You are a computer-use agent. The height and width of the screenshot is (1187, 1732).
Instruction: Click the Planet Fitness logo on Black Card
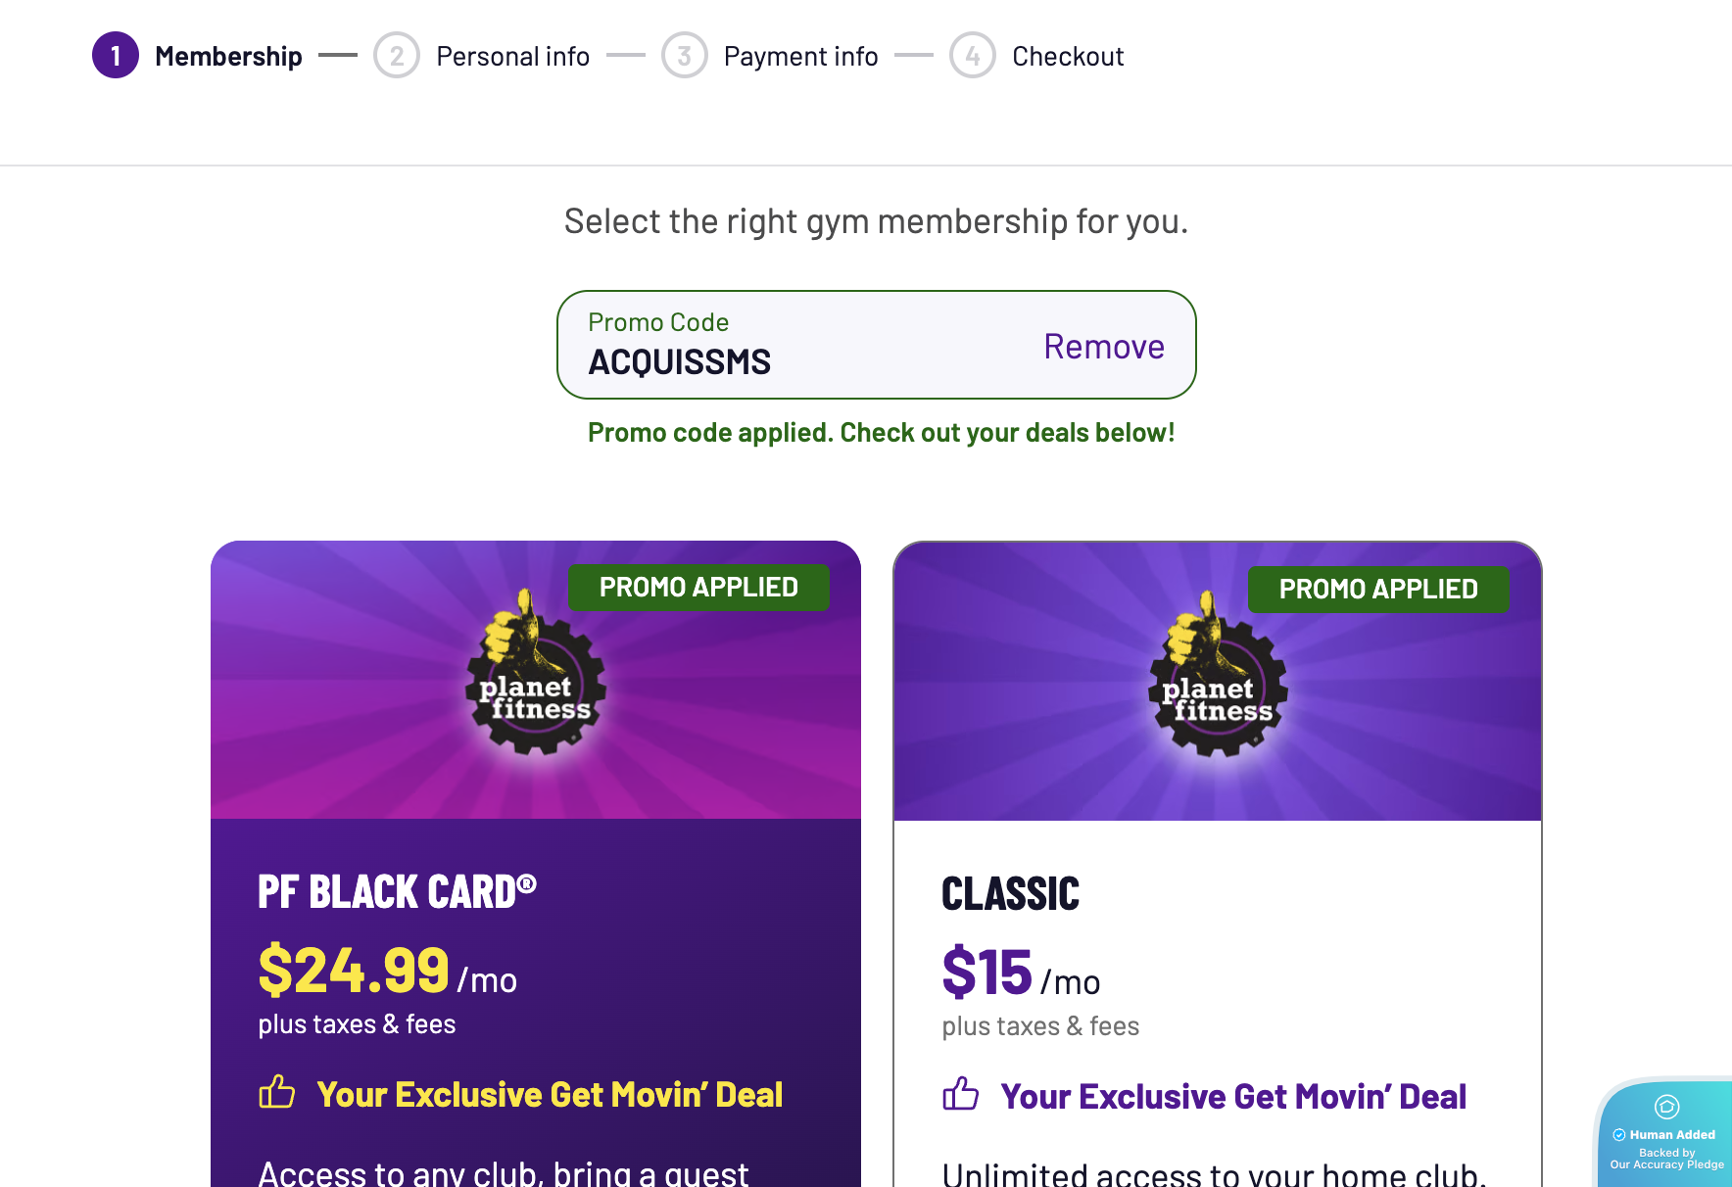[535, 677]
